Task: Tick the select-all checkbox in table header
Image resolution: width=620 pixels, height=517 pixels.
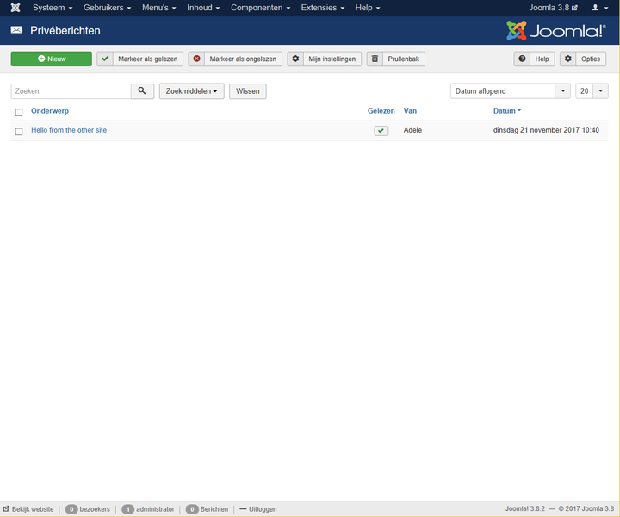Action: click(x=19, y=112)
